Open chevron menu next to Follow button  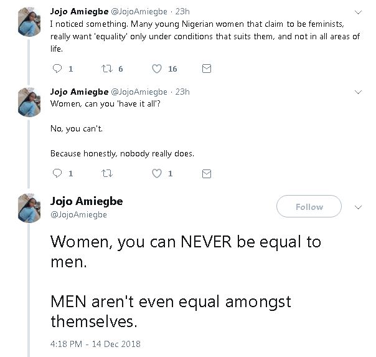coord(358,207)
